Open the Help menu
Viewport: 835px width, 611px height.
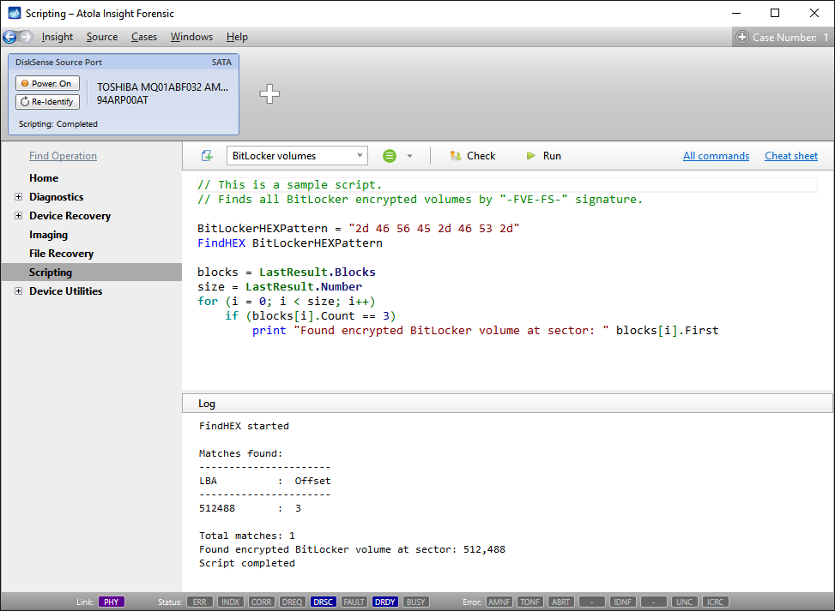coord(237,37)
